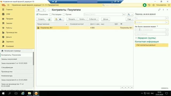
Task: Go back with the left arrow
Action: 38,10
